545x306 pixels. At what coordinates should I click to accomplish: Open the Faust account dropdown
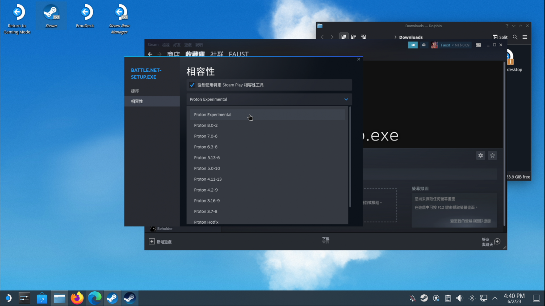click(x=455, y=45)
